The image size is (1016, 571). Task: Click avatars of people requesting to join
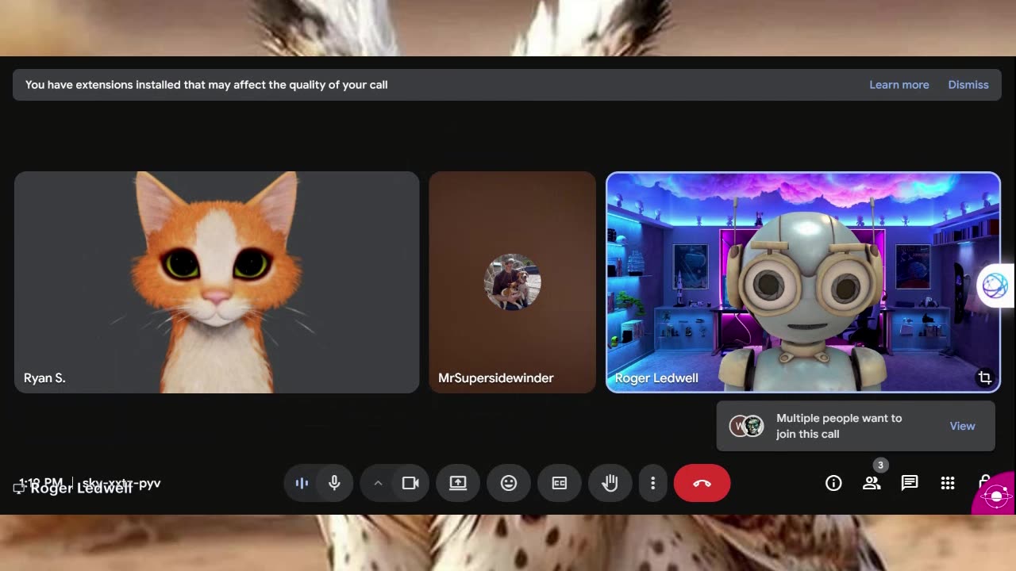(747, 426)
